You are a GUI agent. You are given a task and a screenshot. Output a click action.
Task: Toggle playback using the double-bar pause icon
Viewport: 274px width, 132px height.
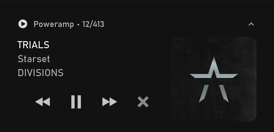pos(76,102)
